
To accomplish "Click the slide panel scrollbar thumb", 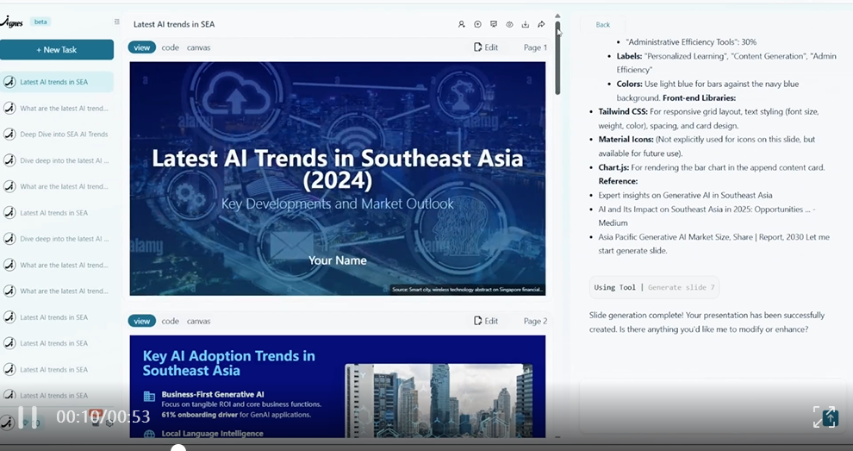I will pos(557,58).
